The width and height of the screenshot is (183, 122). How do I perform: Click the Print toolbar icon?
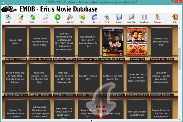pos(107,17)
